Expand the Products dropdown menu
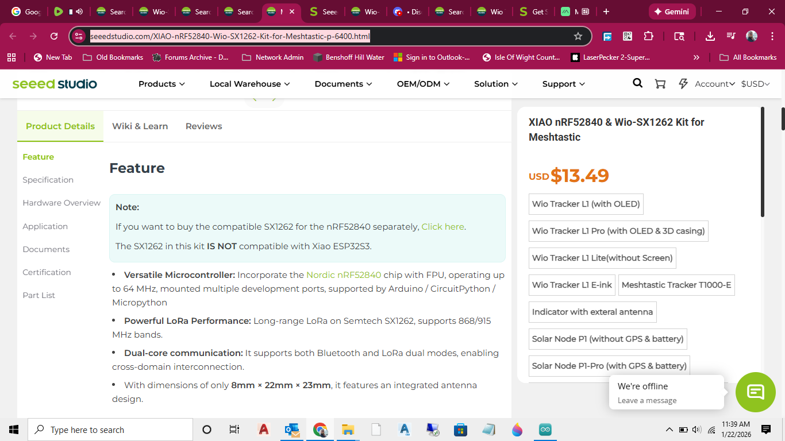 click(x=161, y=84)
